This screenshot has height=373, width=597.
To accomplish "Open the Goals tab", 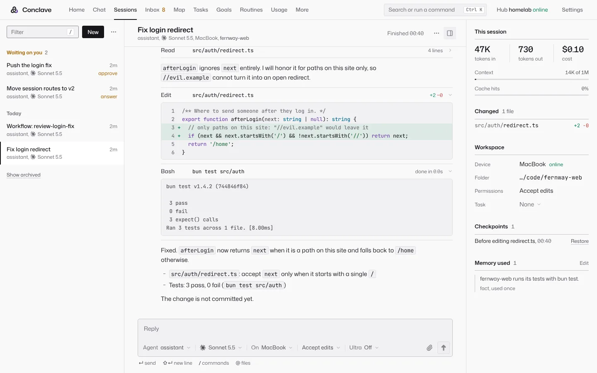I will click(224, 10).
